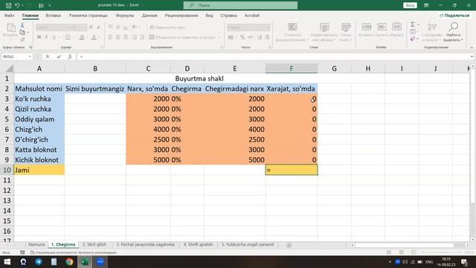Toggle italic (К) formatting
Viewport: 476px width, 268px height.
click(46, 37)
